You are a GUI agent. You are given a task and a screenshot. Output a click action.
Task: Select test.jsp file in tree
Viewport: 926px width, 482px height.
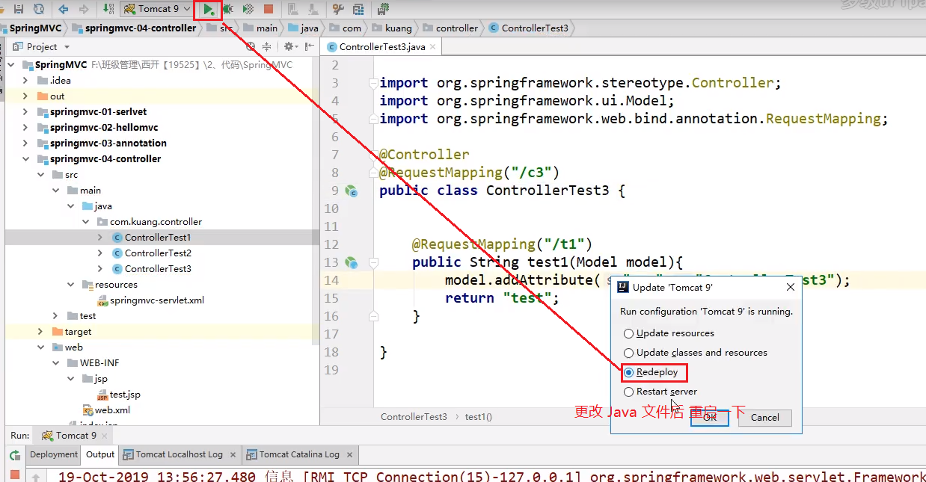pos(118,394)
